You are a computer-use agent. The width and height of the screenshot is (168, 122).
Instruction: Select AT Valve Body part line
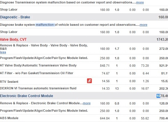84,66
